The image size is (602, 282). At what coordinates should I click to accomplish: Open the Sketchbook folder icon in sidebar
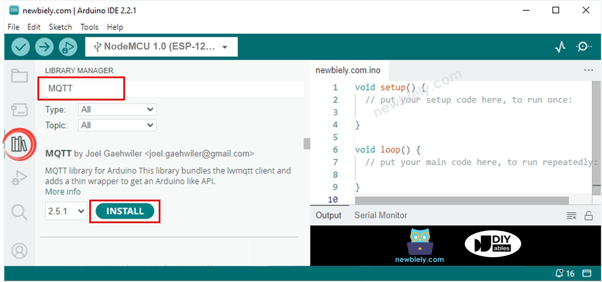[19, 76]
